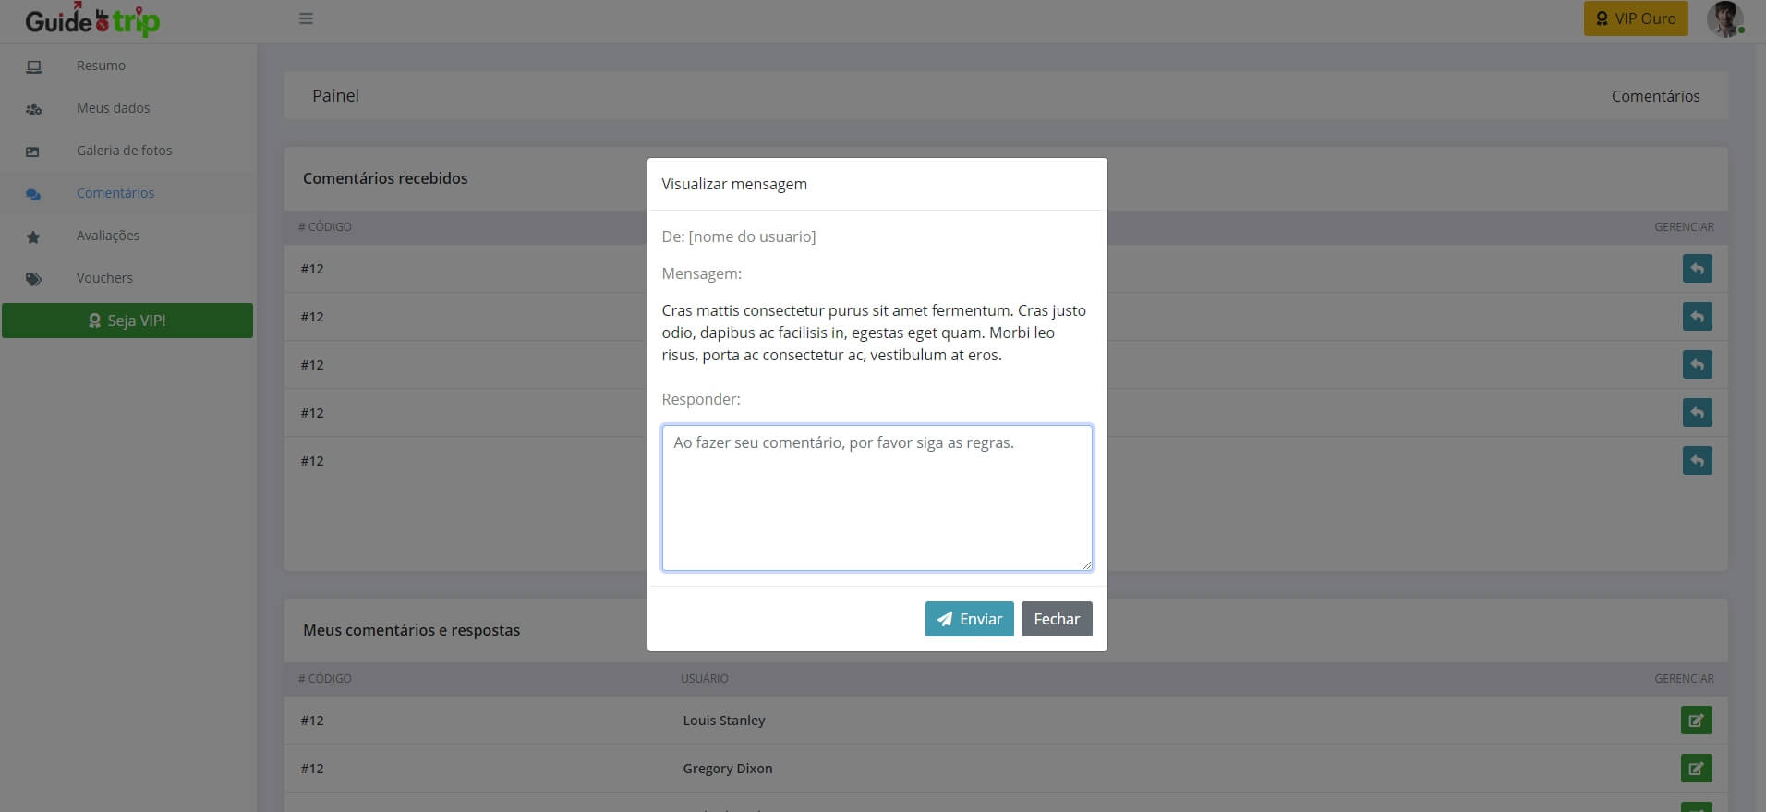Click the USUÁRIO column header
This screenshot has width=1766, height=812.
[x=705, y=678]
